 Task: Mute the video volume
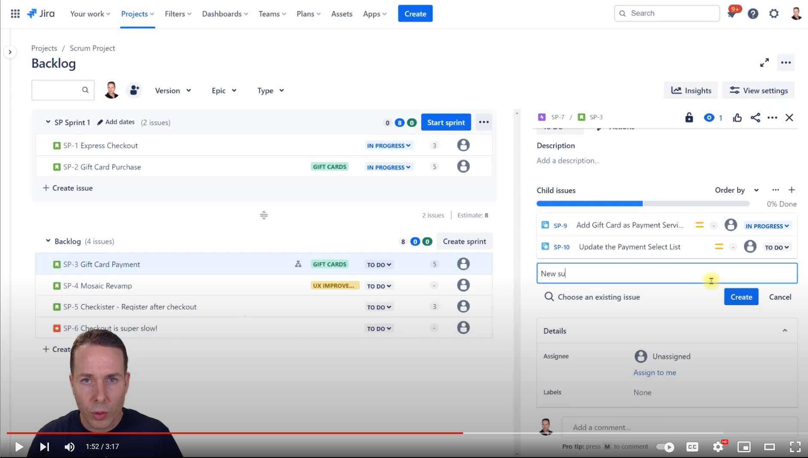[70, 447]
